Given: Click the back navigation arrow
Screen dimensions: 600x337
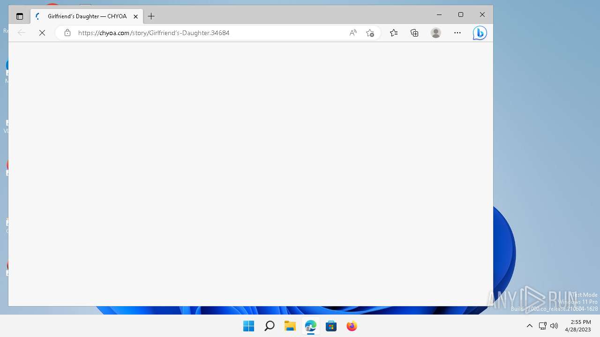Looking at the screenshot, I should click(x=21, y=33).
